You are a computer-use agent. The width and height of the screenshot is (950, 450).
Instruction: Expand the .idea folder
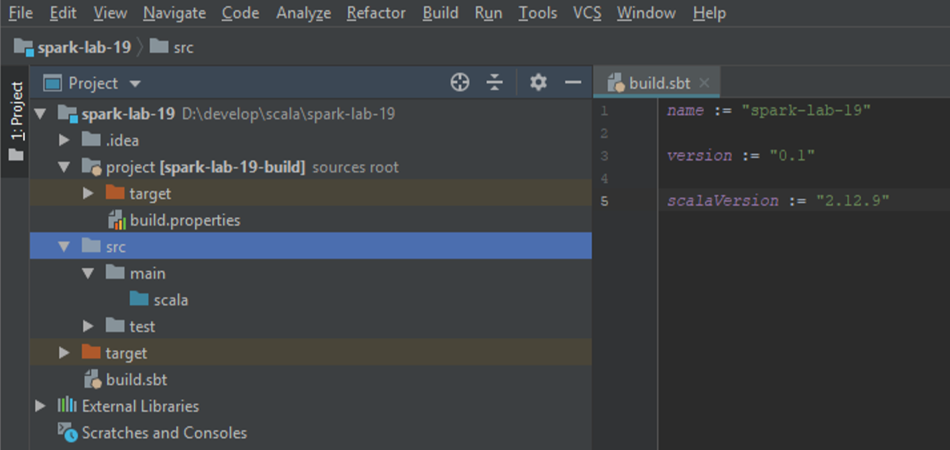coord(64,140)
